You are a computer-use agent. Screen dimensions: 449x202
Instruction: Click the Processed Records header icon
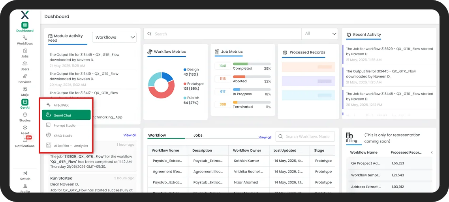click(x=285, y=53)
